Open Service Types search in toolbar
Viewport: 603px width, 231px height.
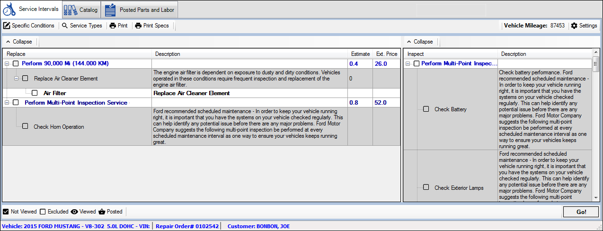pyautogui.click(x=82, y=26)
